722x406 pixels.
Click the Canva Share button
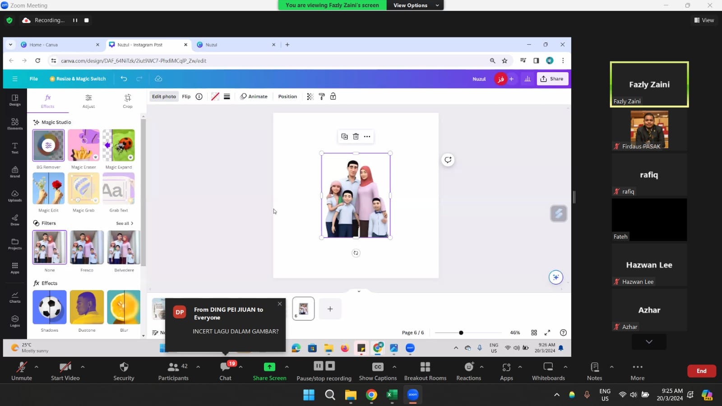pos(552,78)
